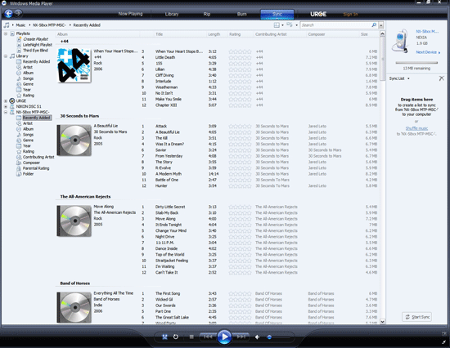Select Contributing Artist under the device
The width and height of the screenshot is (450, 348).
pos(38,157)
